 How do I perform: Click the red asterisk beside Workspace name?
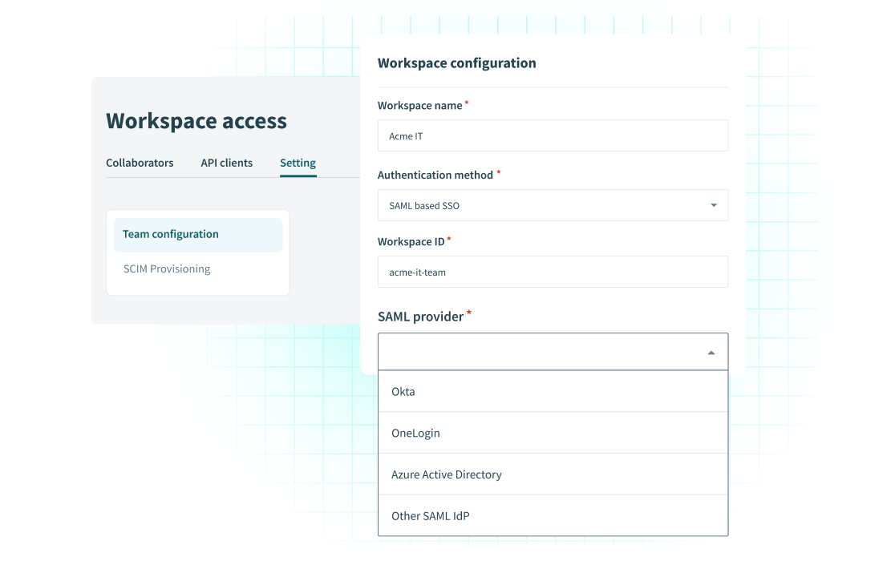coord(468,101)
